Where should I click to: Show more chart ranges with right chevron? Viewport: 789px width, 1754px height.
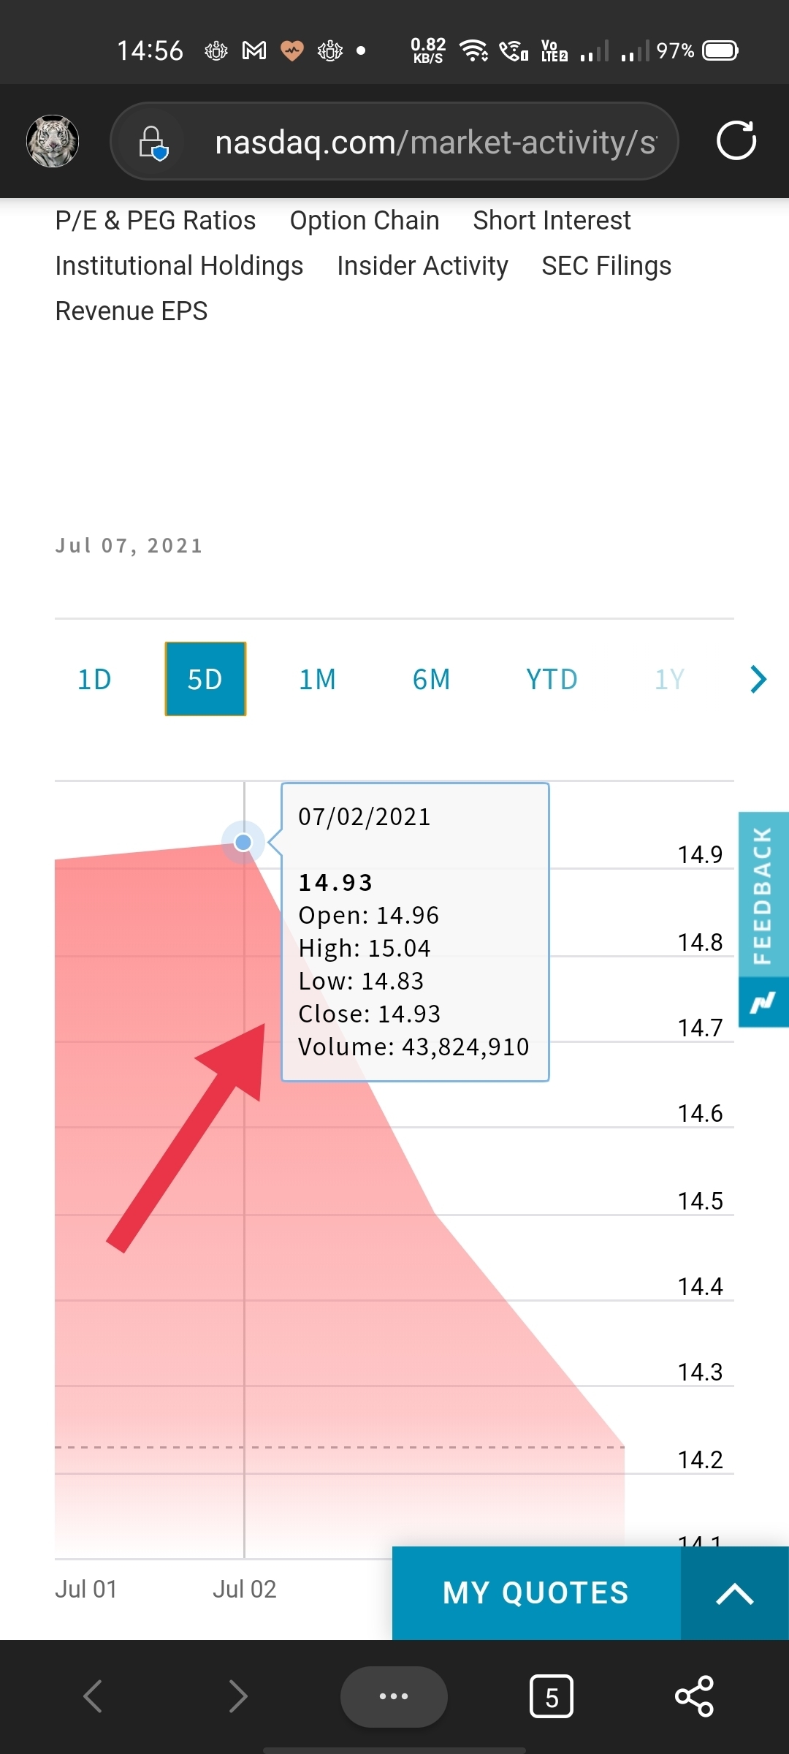tap(758, 680)
